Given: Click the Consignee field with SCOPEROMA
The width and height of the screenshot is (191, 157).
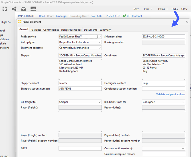Looking at the screenshot, I should [163, 56].
